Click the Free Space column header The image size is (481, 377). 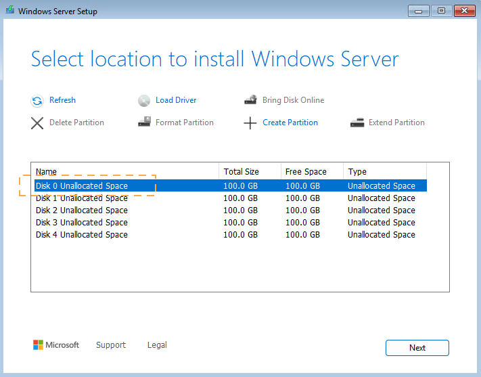(x=311, y=172)
